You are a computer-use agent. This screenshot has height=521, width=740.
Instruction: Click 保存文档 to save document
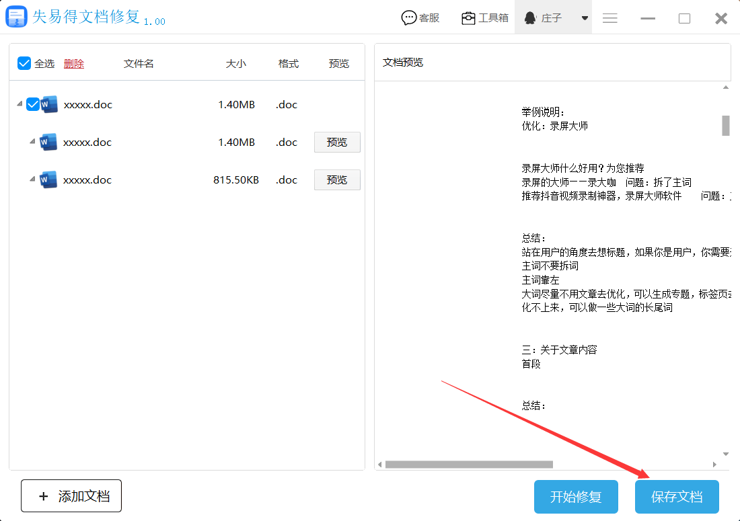point(677,497)
